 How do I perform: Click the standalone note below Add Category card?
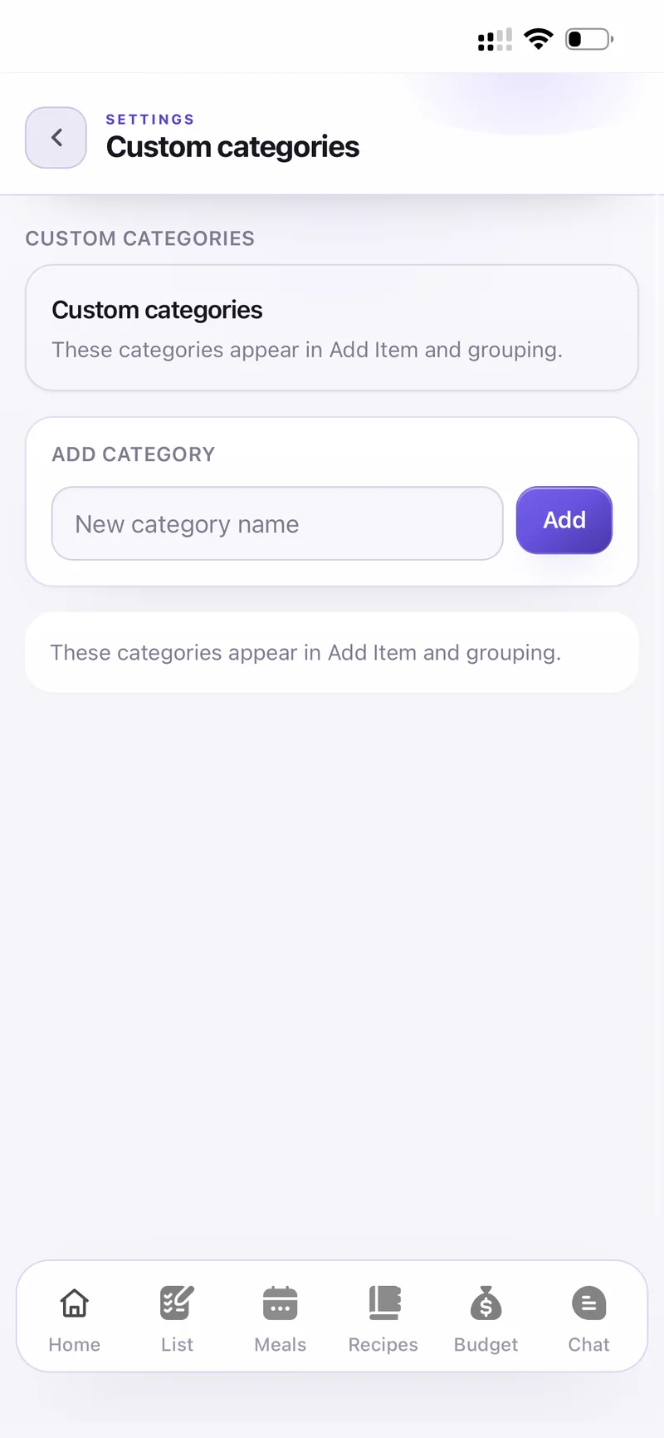pos(332,652)
